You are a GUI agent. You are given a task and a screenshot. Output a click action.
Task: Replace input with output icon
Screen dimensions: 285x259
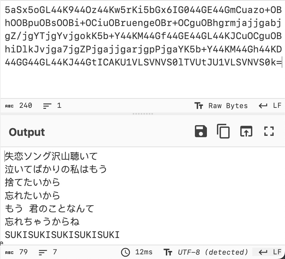(246, 131)
